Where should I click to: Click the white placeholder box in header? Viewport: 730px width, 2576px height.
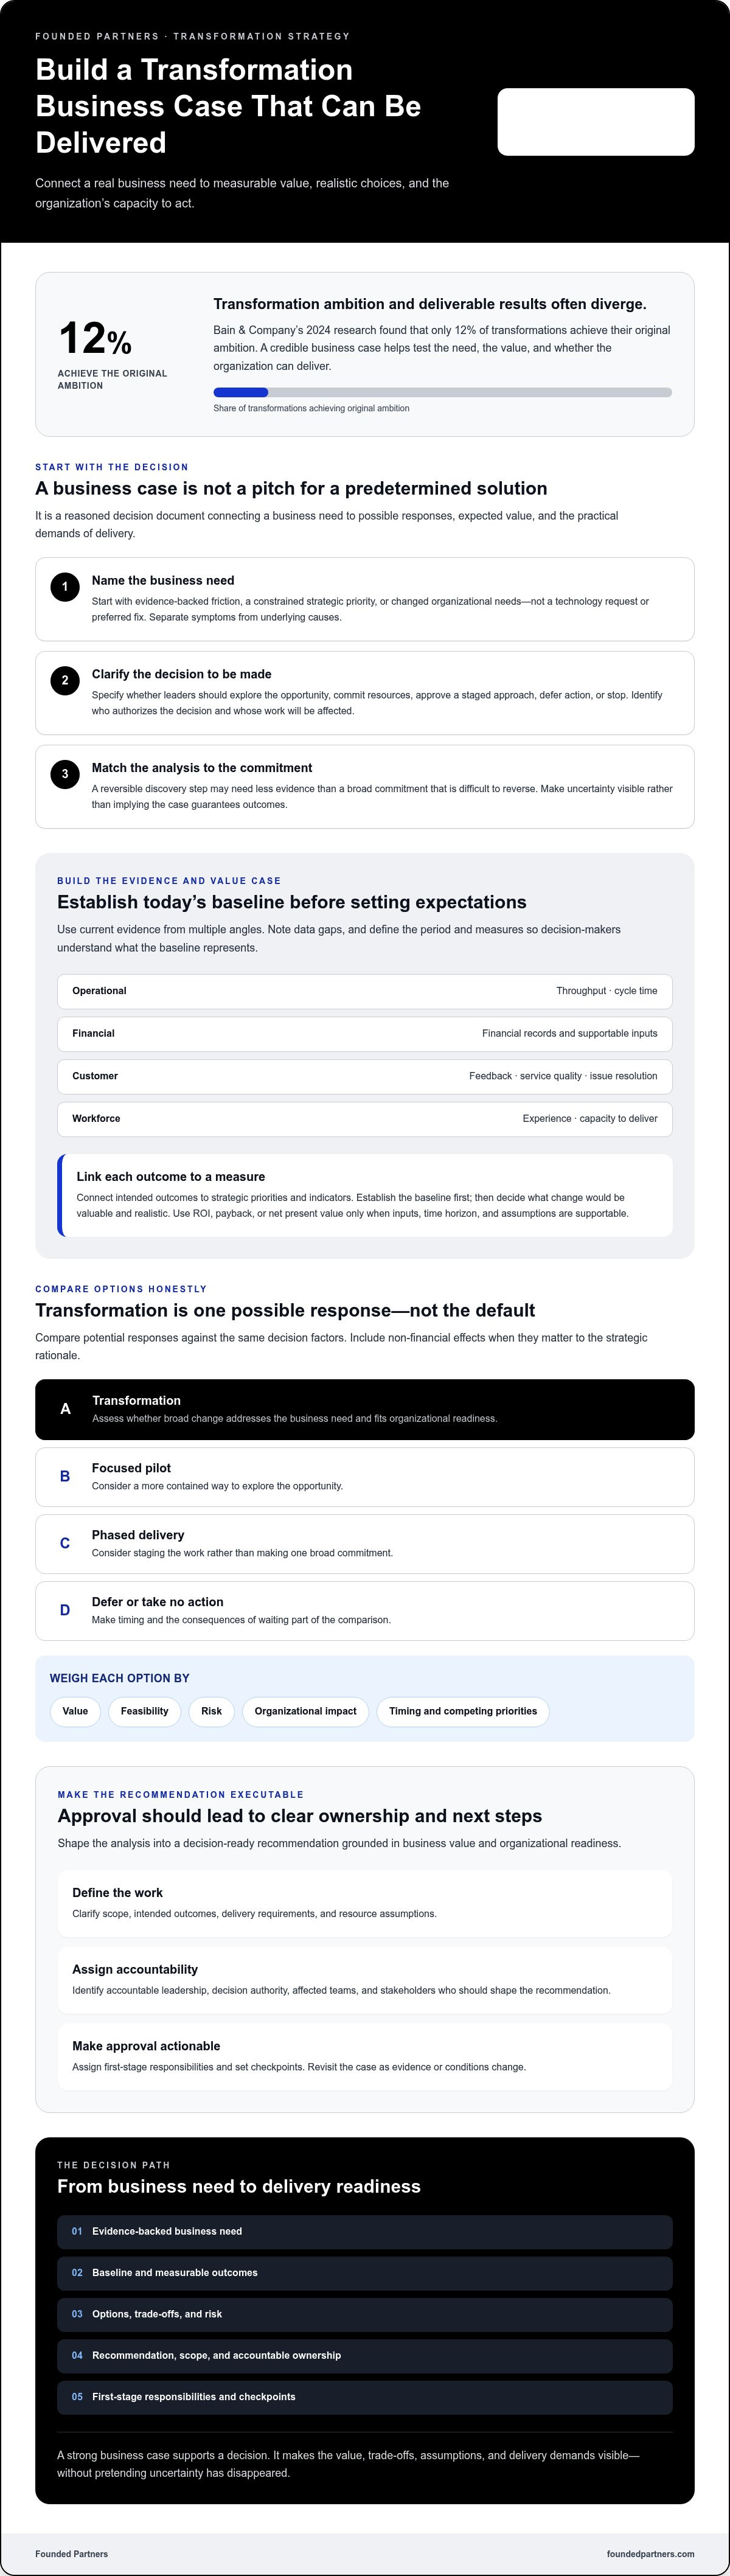point(596,122)
